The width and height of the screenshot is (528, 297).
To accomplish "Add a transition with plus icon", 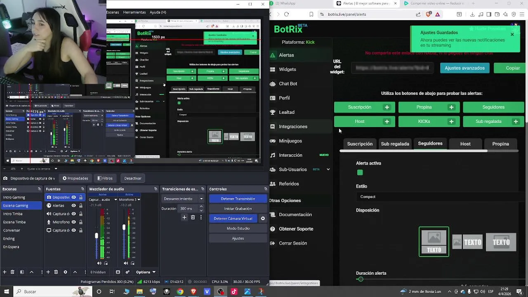I will click(184, 217).
